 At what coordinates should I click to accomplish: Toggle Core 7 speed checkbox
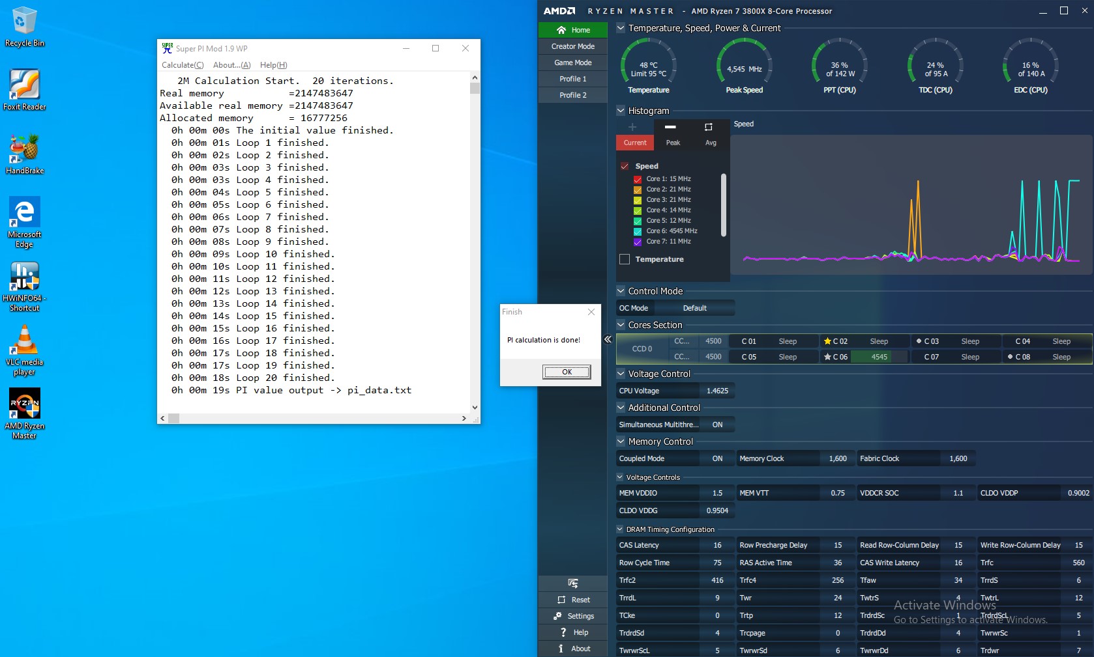(638, 242)
